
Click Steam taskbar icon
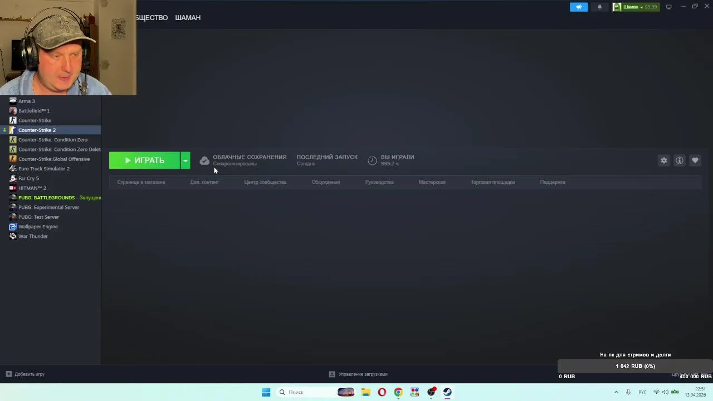pos(447,392)
